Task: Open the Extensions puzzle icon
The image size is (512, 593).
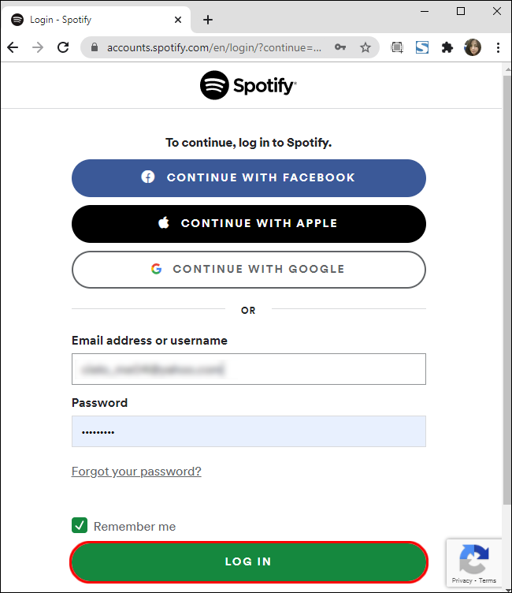Action: tap(447, 47)
